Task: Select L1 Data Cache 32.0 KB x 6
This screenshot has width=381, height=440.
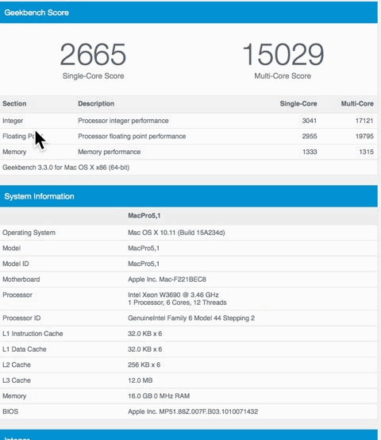Action: [145, 349]
